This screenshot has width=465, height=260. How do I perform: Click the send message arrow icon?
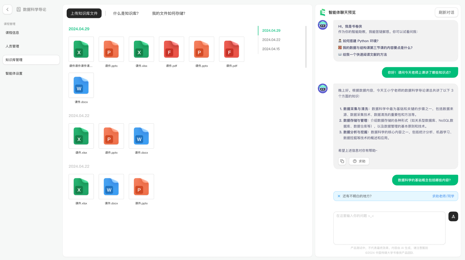[453, 216]
